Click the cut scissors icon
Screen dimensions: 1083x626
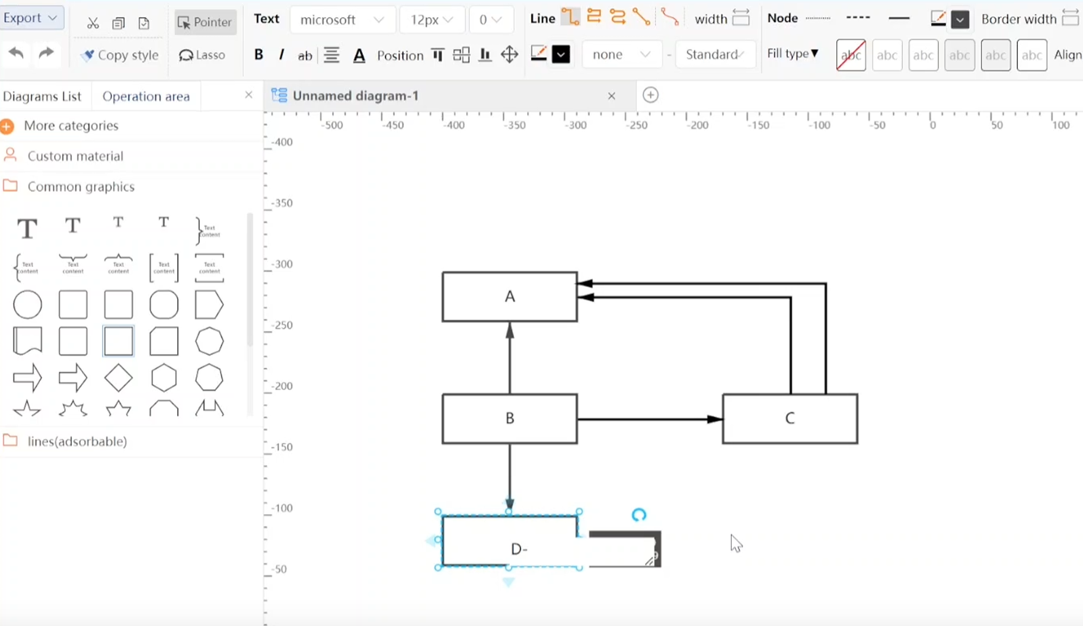[93, 23]
